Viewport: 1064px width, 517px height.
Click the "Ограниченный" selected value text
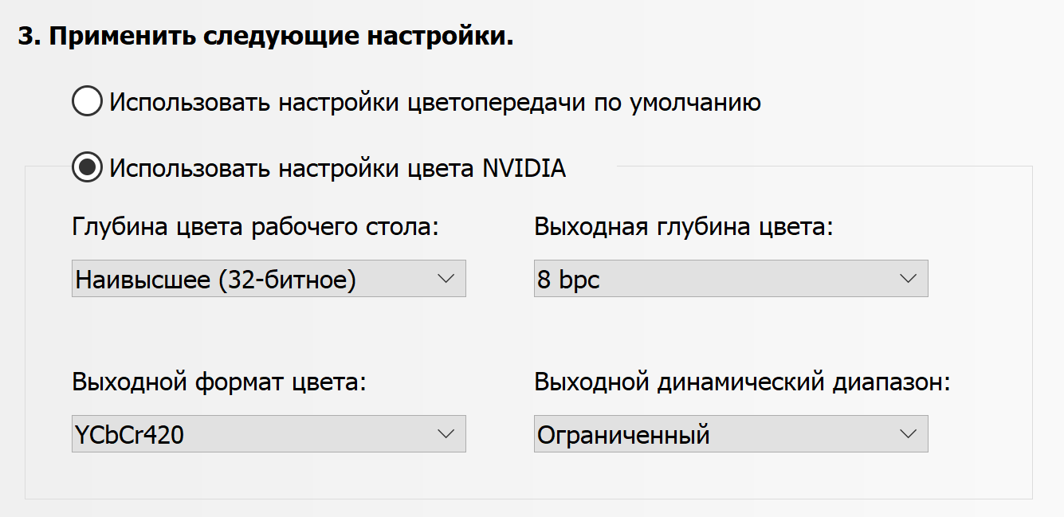click(x=623, y=435)
